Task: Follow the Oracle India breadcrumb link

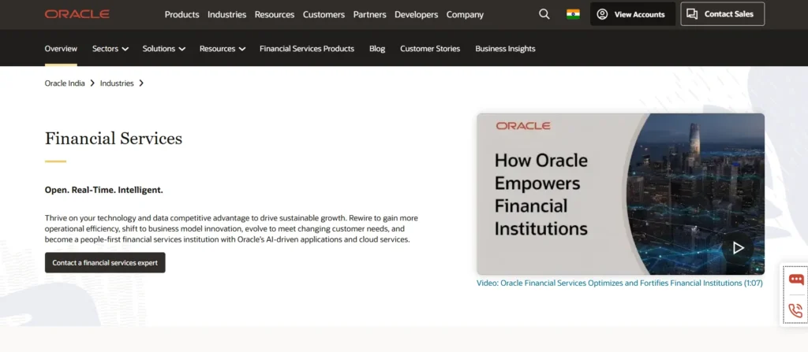Action: 65,83
